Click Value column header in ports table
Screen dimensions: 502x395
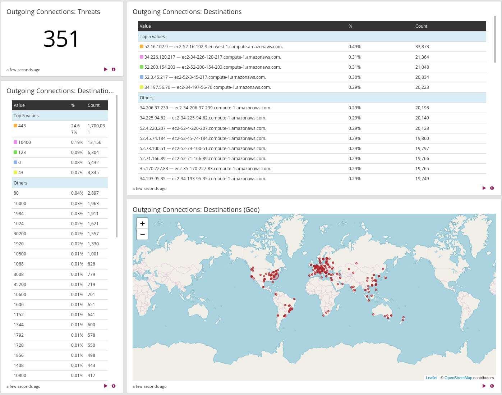[x=19, y=105]
